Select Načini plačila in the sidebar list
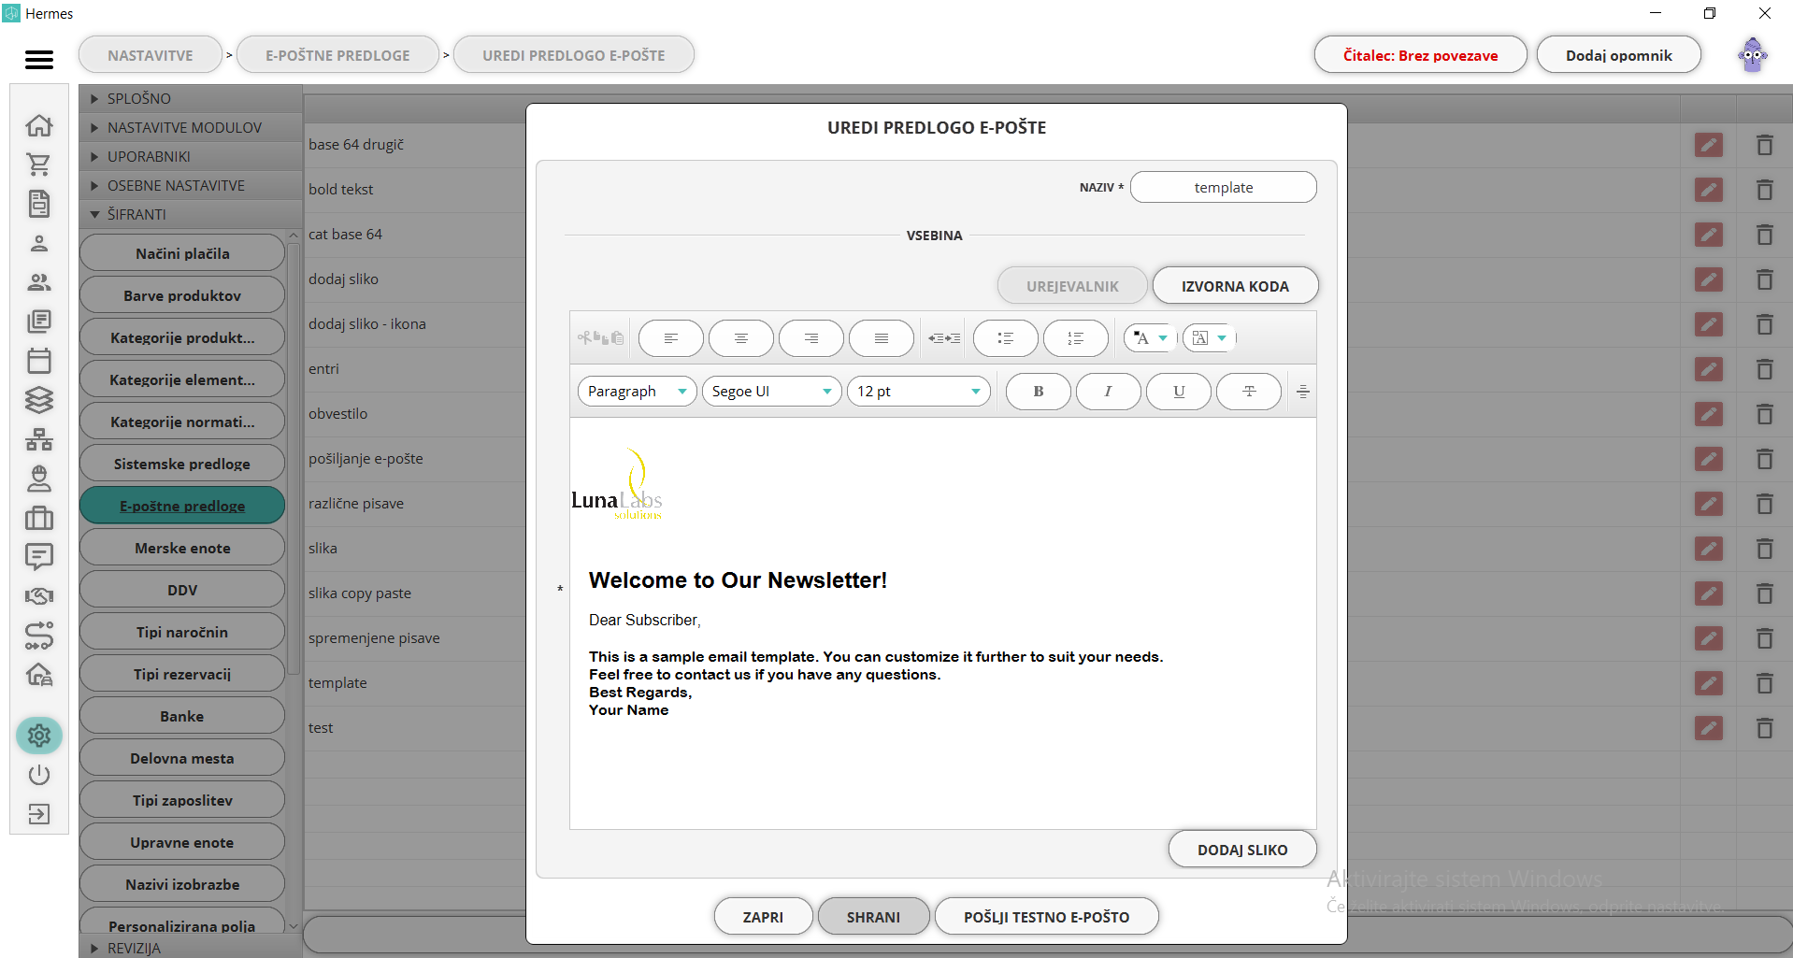Image resolution: width=1793 pixels, height=958 pixels. point(182,253)
